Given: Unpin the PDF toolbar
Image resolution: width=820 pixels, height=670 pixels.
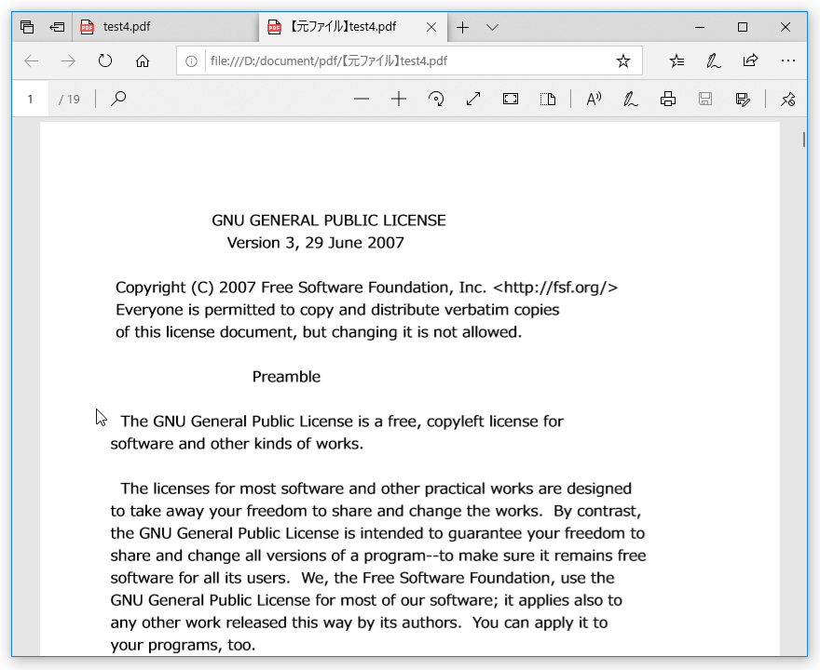Looking at the screenshot, I should pyautogui.click(x=788, y=99).
